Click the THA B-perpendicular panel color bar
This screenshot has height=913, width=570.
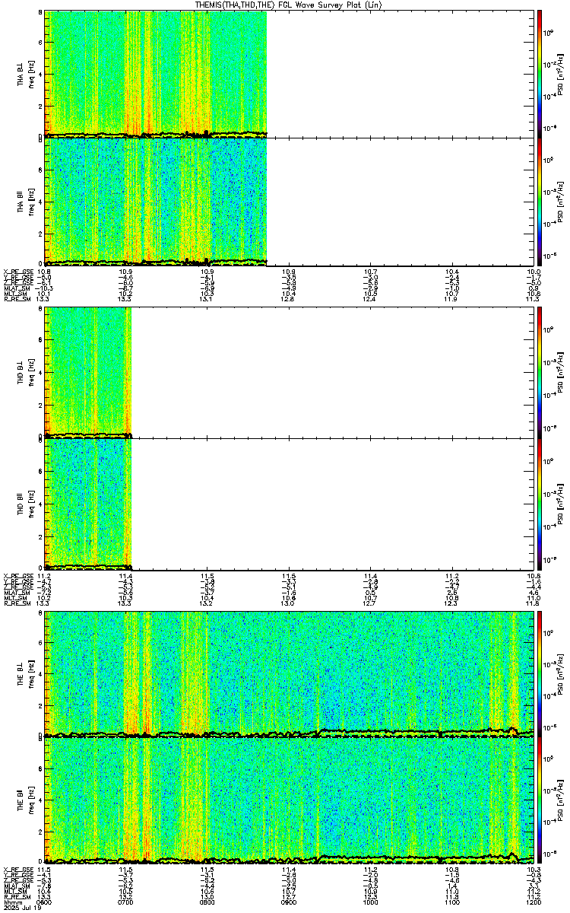(540, 73)
